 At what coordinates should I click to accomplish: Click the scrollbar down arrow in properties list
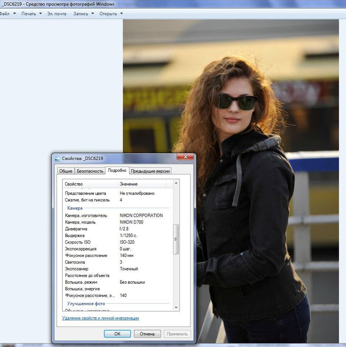(x=176, y=307)
